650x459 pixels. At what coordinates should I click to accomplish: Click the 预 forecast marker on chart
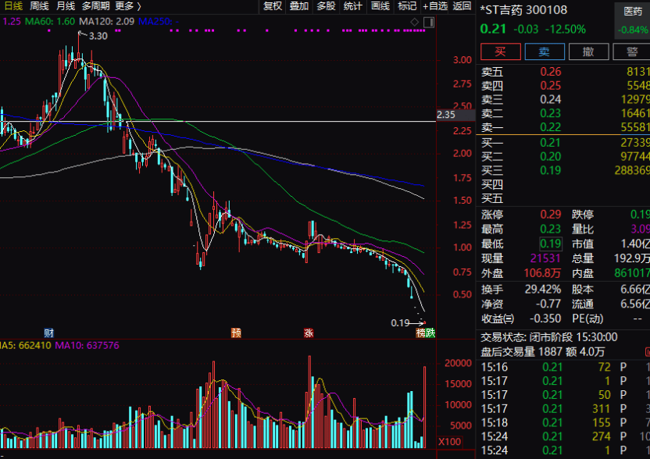click(x=236, y=333)
